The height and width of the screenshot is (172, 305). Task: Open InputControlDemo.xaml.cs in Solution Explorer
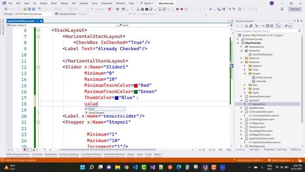click(x=266, y=142)
